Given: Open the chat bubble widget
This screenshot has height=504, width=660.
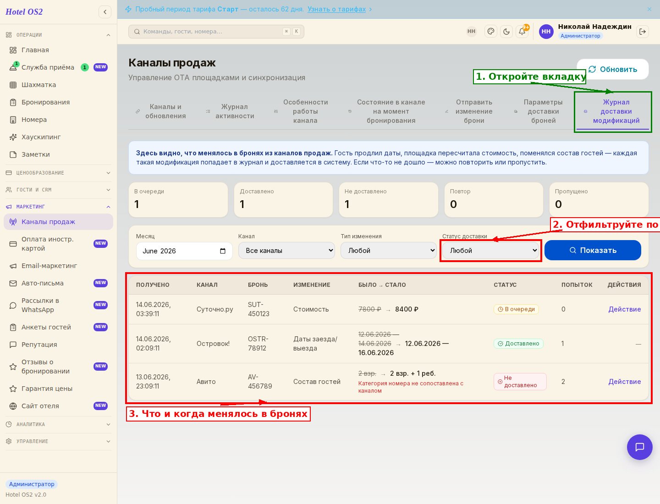Looking at the screenshot, I should (640, 447).
